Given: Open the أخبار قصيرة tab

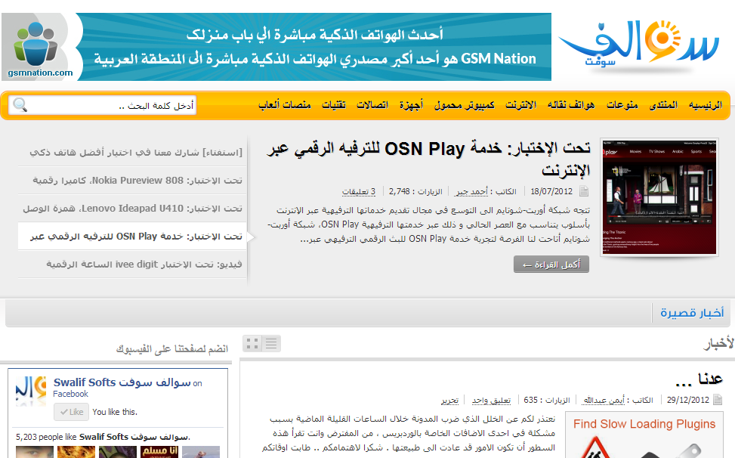Looking at the screenshot, I should [x=692, y=312].
